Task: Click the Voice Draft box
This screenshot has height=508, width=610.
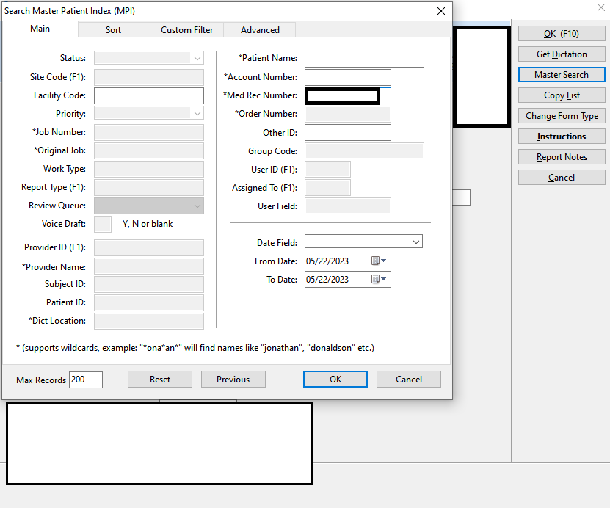Action: click(x=103, y=225)
